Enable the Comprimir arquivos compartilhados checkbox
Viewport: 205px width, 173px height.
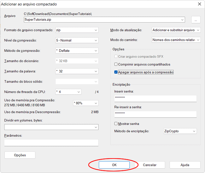(x=116, y=64)
